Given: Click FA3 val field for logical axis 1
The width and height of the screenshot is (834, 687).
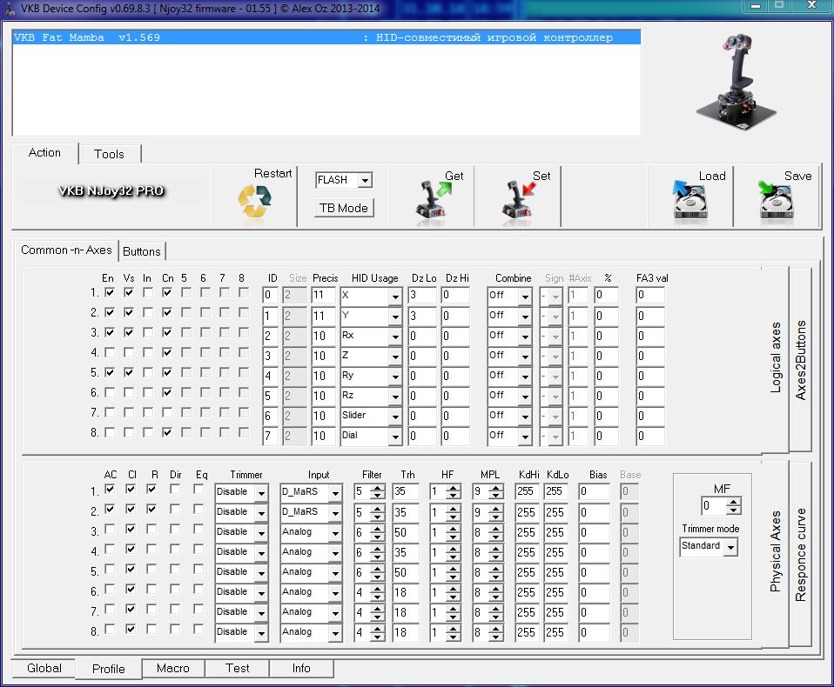Looking at the screenshot, I should 650,295.
